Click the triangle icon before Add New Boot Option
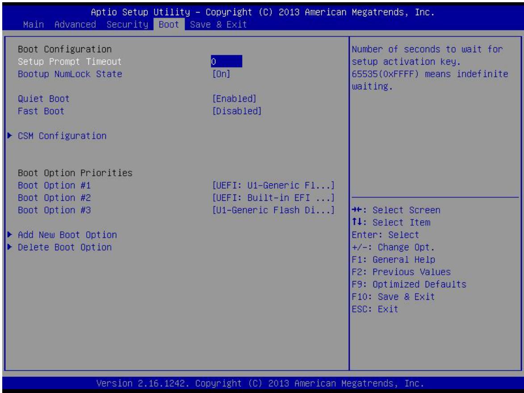This screenshot has width=524, height=393. point(10,235)
